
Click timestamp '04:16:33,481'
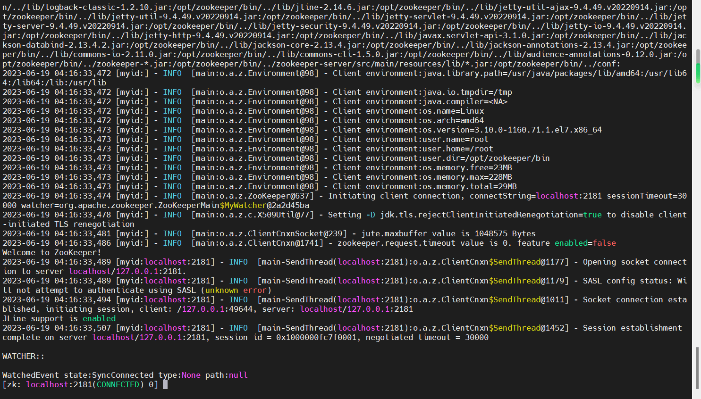(x=83, y=233)
